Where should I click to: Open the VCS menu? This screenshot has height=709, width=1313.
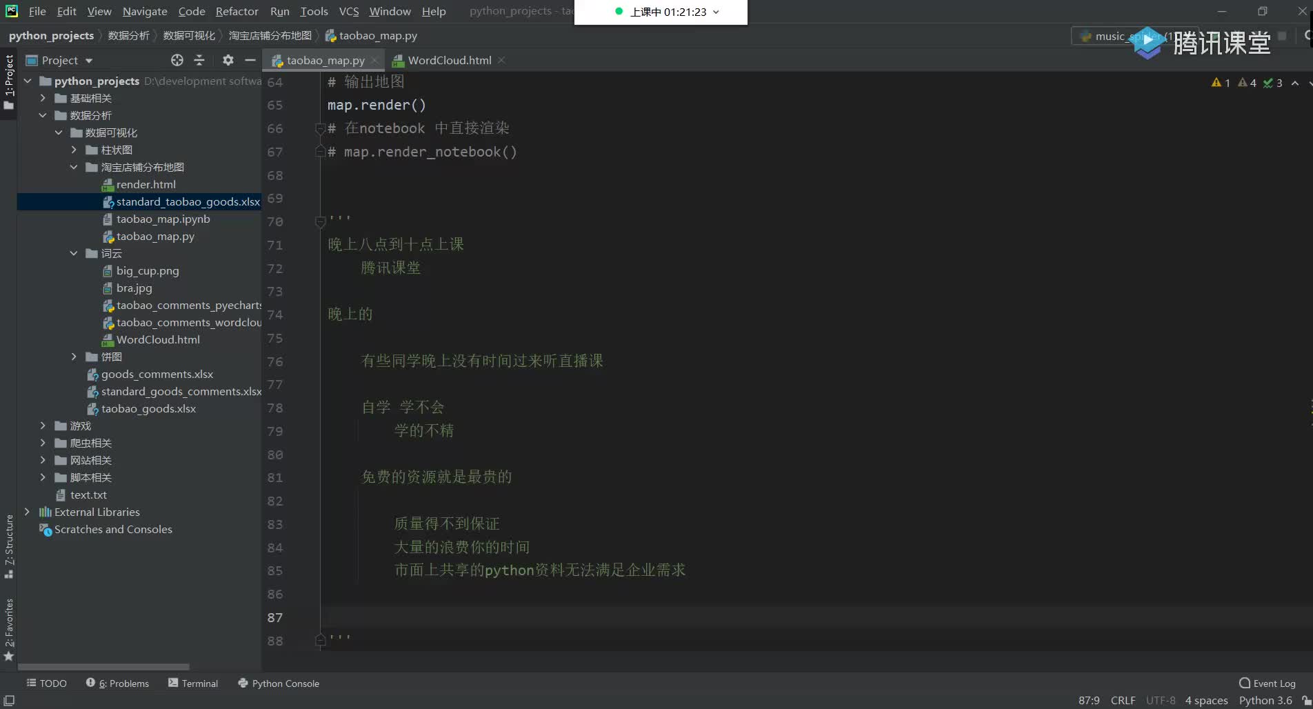[349, 11]
